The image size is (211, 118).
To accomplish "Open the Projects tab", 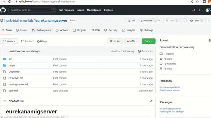I will pos(79,30).
